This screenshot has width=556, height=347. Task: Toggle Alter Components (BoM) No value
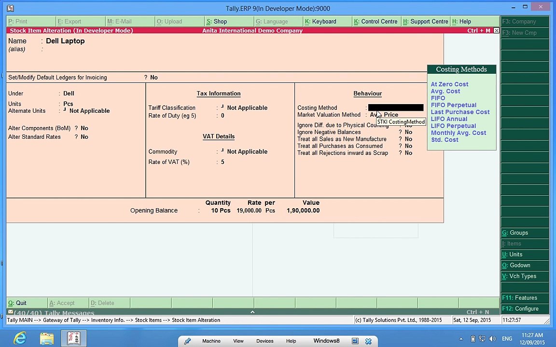coord(84,128)
